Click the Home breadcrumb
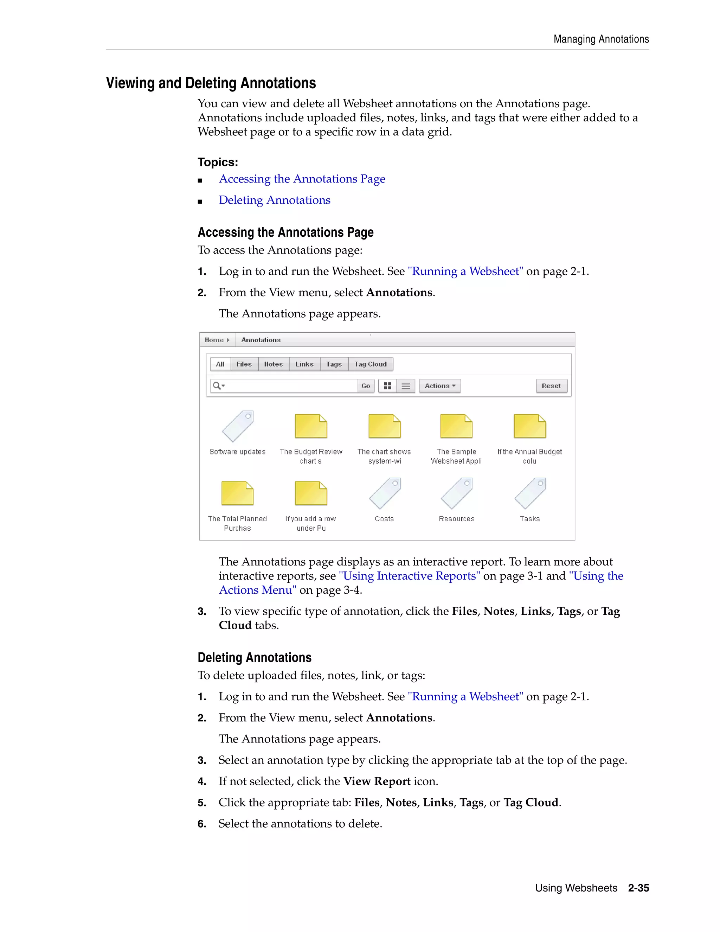Viewport: 720px width, 932px height. point(214,340)
